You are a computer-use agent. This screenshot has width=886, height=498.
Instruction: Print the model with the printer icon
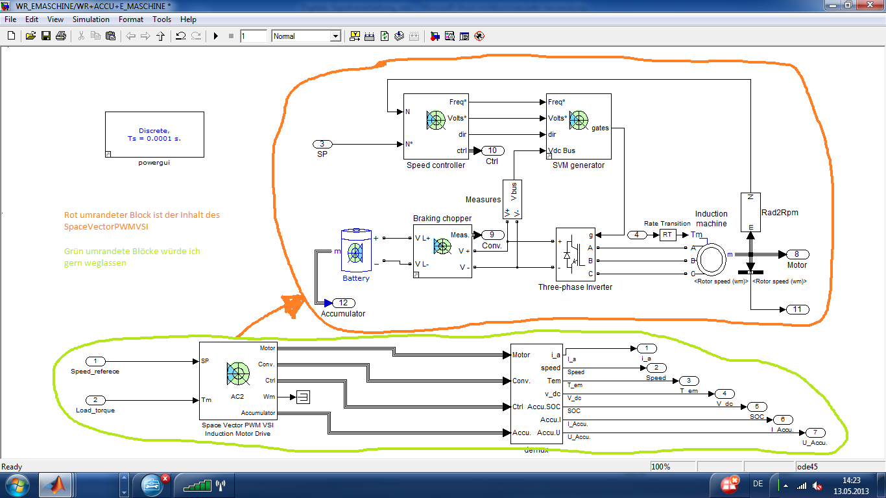pyautogui.click(x=61, y=36)
